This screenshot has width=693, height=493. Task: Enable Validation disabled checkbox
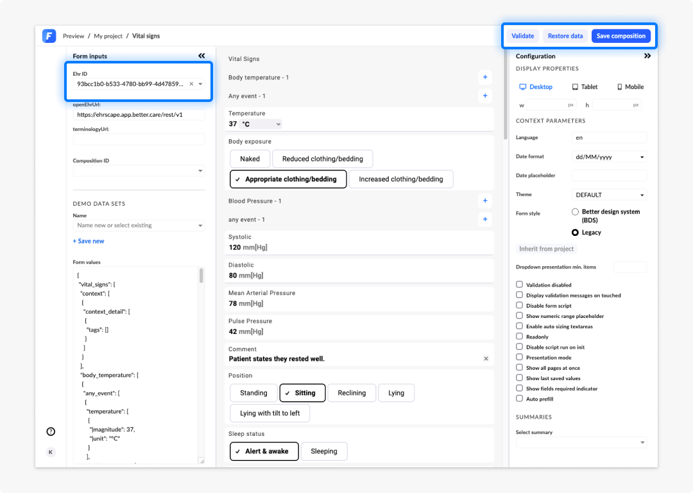coord(519,285)
